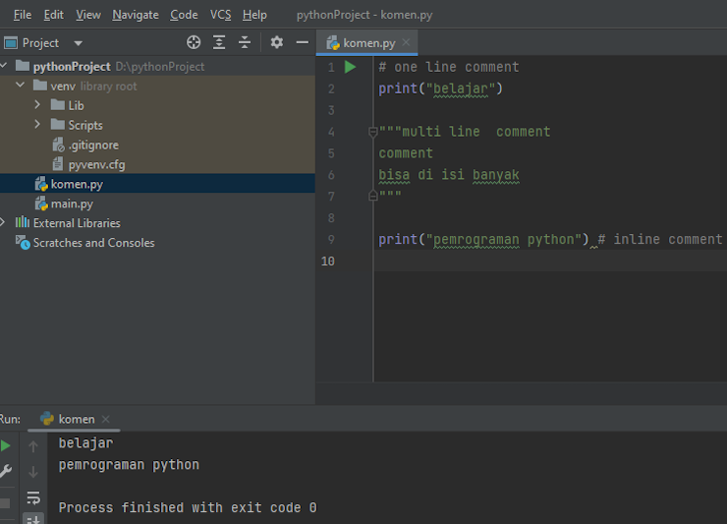Select komen.py in the project tree
727x524 pixels.
pyautogui.click(x=77, y=184)
